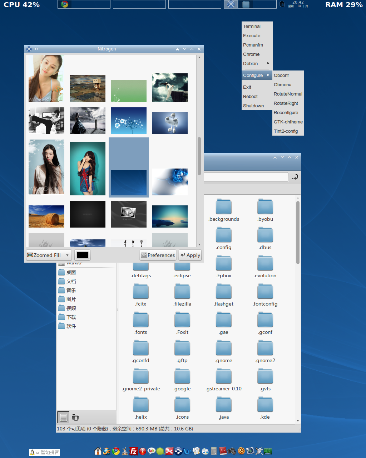Open the .filezilla folder
Image resolution: width=366 pixels, height=458 pixels.
point(182,295)
